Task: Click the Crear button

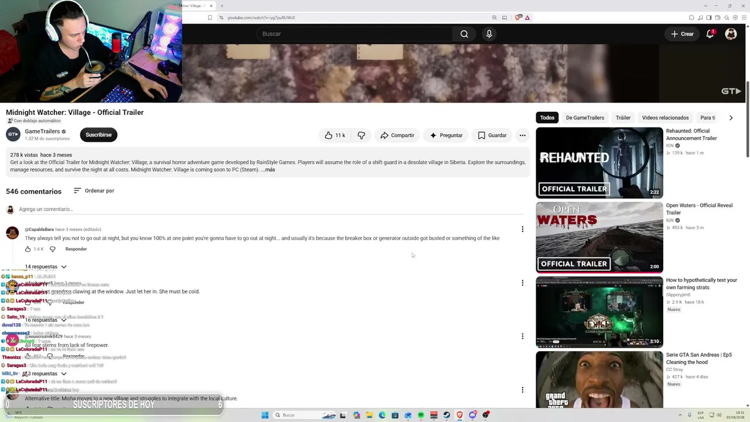Action: tap(683, 34)
